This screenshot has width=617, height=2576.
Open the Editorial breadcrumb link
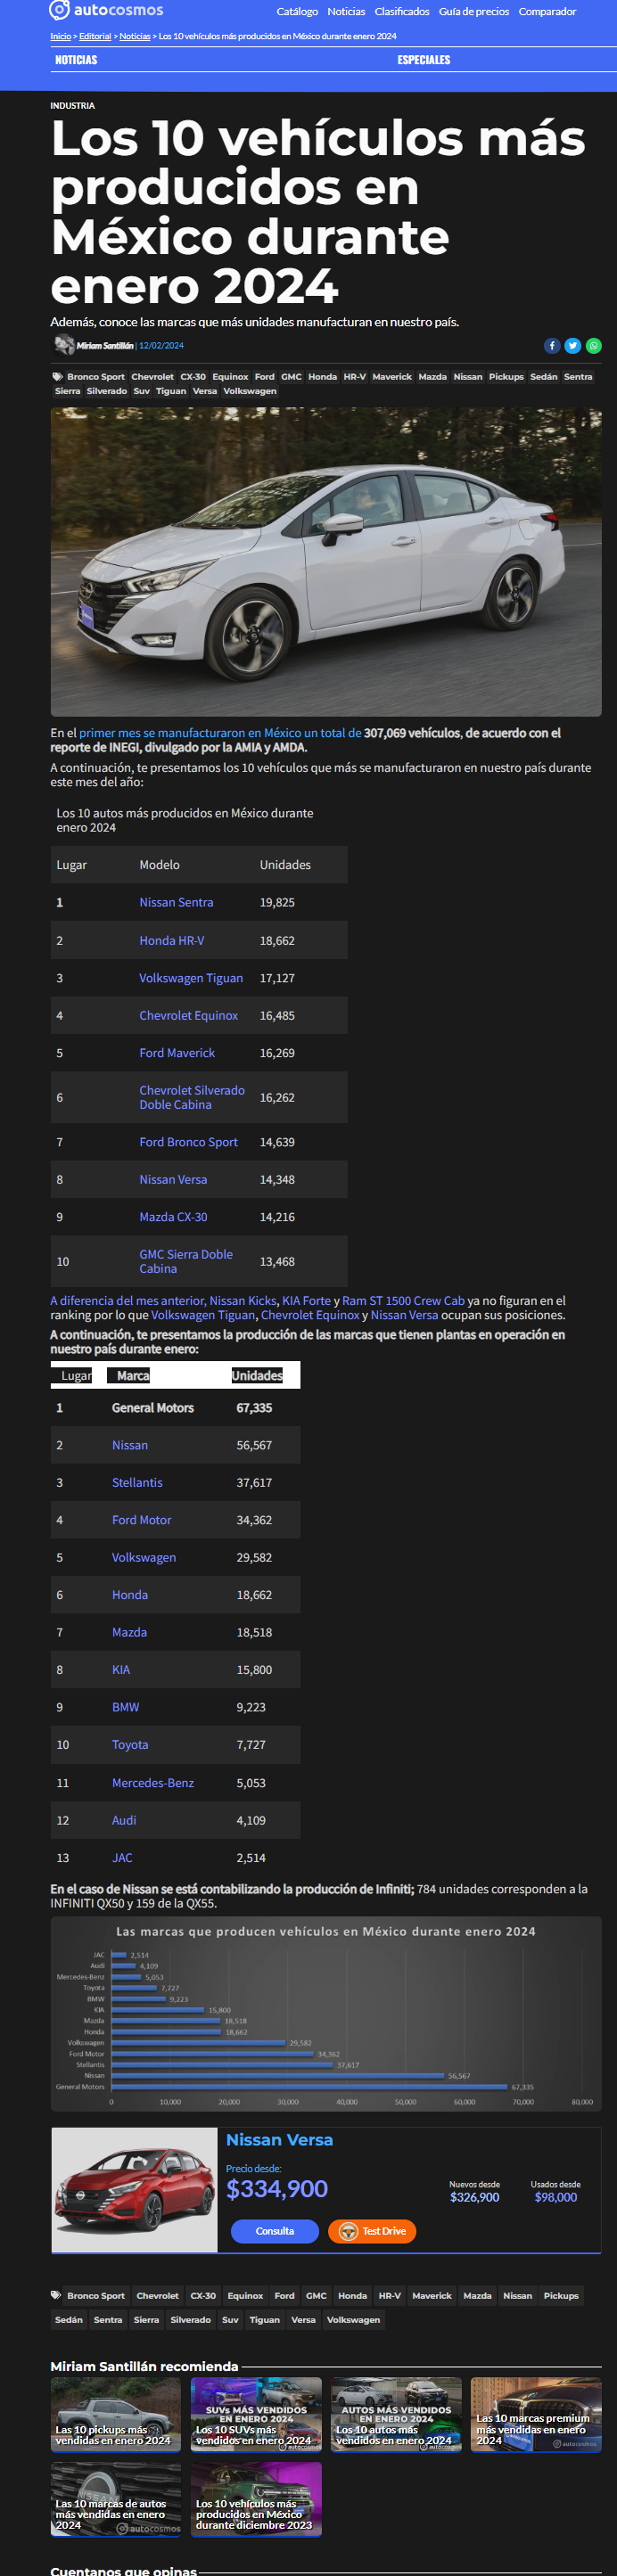click(x=95, y=36)
